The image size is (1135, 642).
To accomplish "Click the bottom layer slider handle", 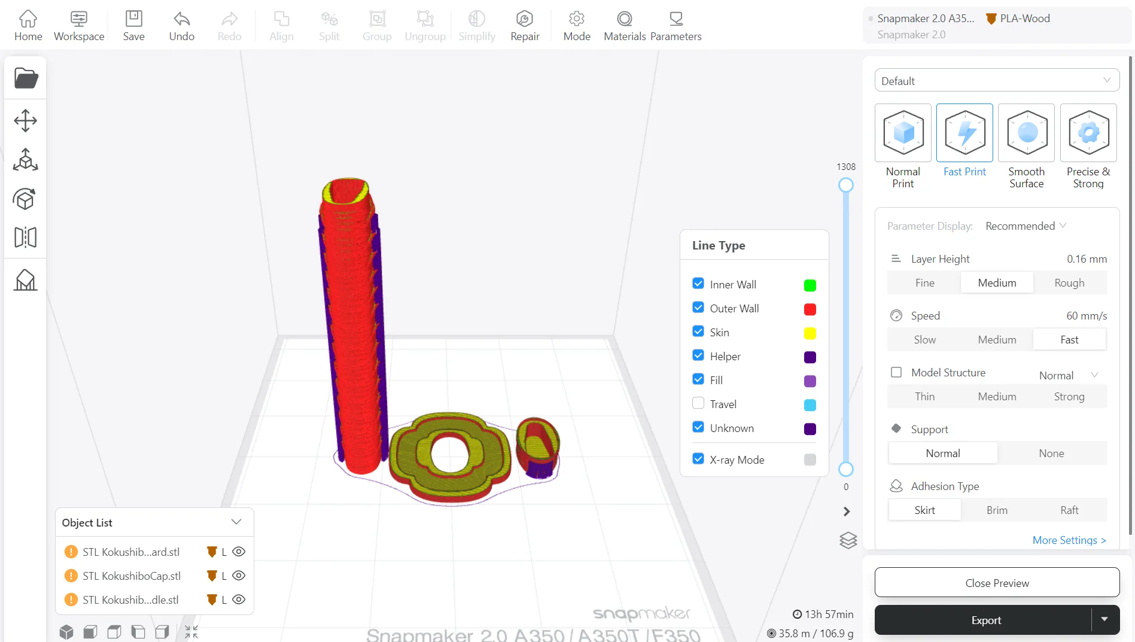I will pos(845,469).
